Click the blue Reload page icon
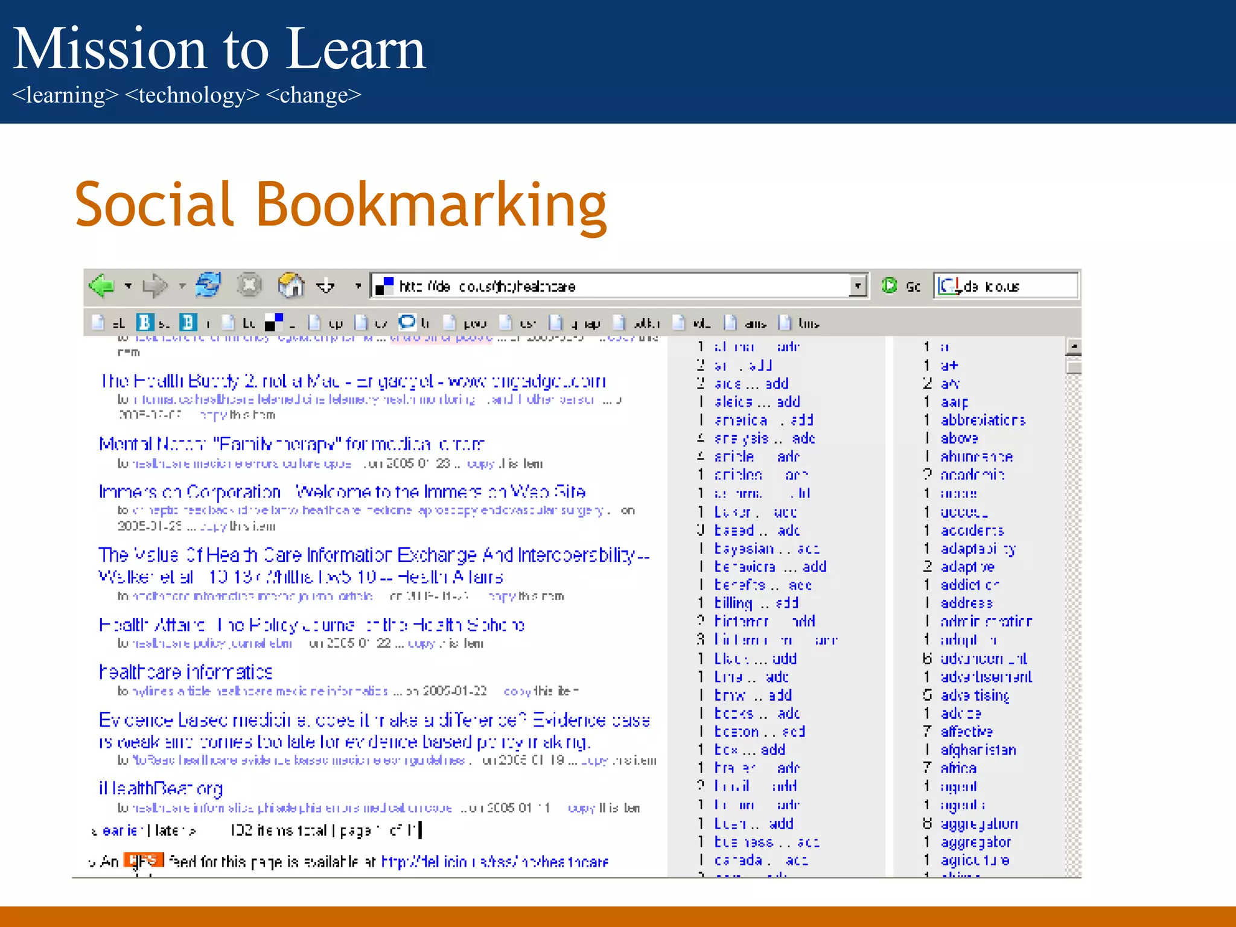 coord(208,285)
